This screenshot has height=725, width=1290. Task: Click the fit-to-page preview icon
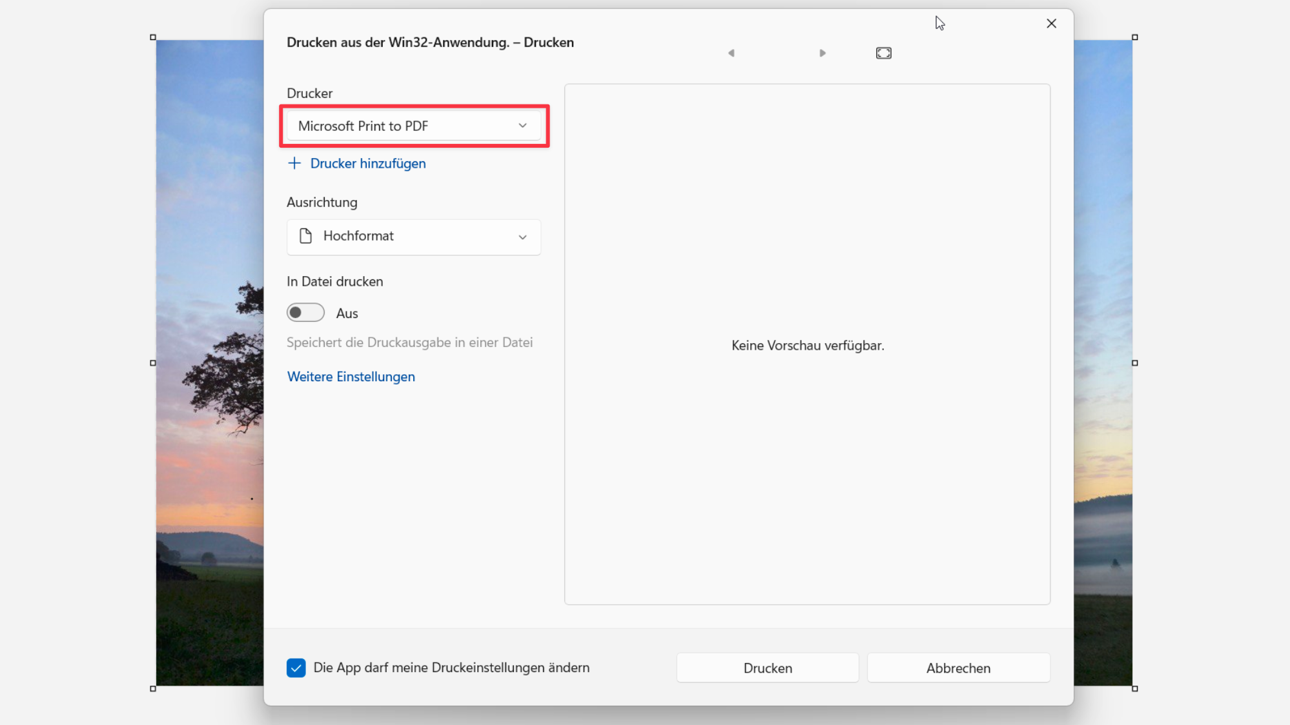[x=883, y=53]
